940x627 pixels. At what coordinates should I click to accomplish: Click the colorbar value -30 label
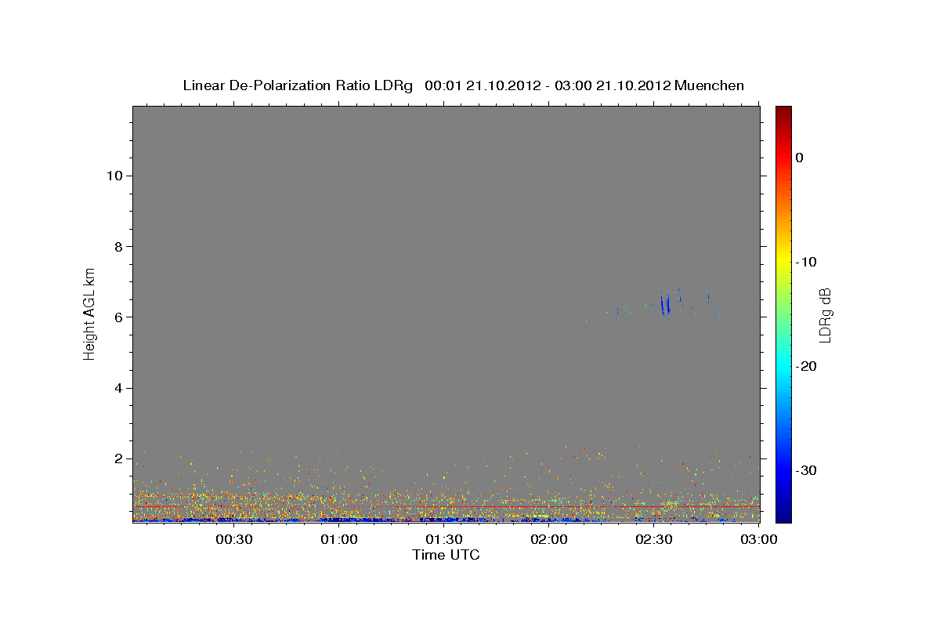(806, 470)
